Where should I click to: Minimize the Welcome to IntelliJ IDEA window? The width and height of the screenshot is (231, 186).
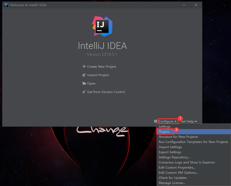184,5
